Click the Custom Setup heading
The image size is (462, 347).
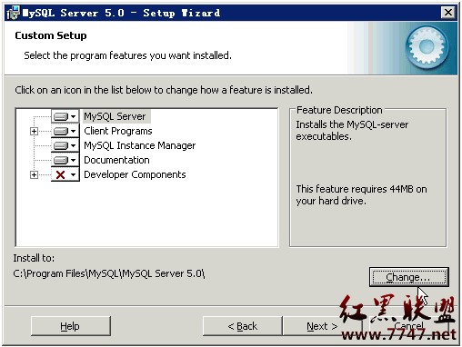pyautogui.click(x=51, y=35)
